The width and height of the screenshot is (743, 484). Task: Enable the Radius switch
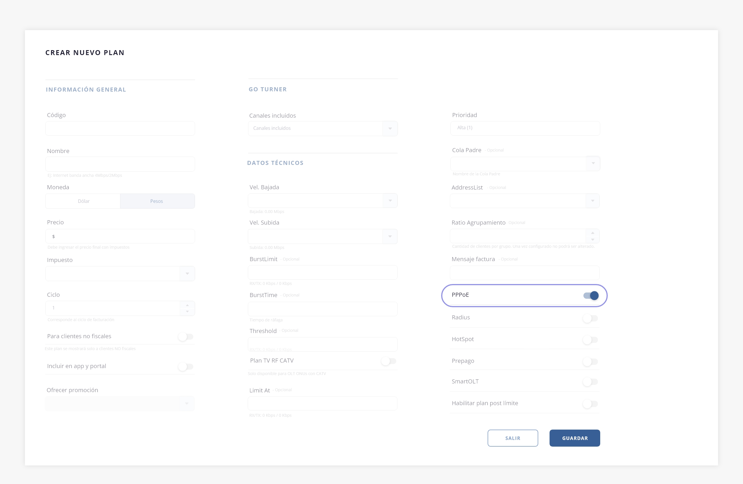pos(590,318)
